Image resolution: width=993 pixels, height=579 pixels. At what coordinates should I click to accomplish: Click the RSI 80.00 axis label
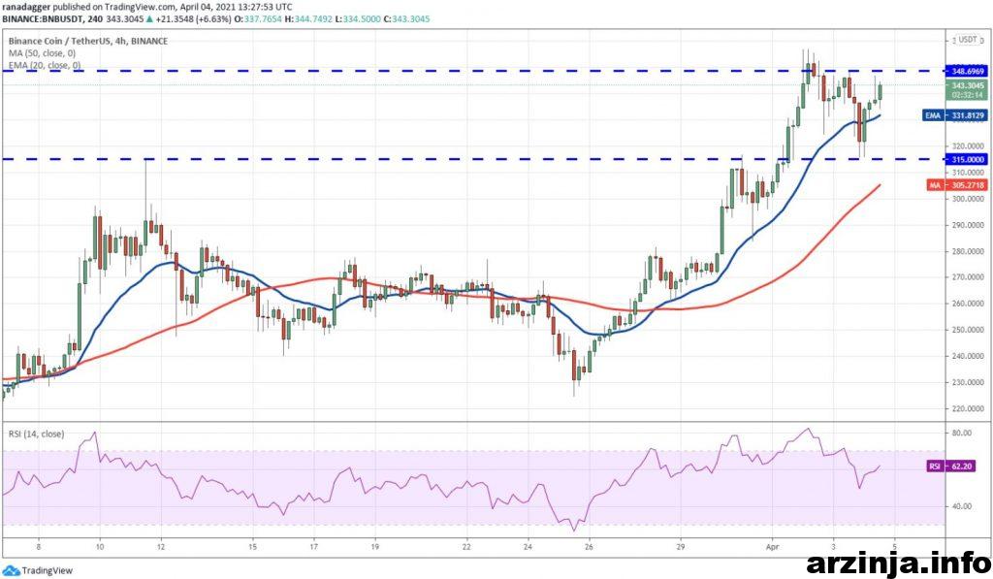pyautogui.click(x=961, y=434)
